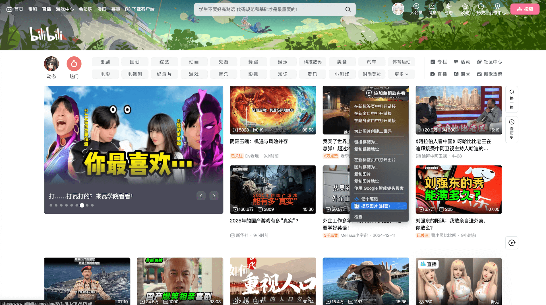Screen dimensions: 546x305
Task: Select the 体育运动 category button
Action: tap(401, 62)
